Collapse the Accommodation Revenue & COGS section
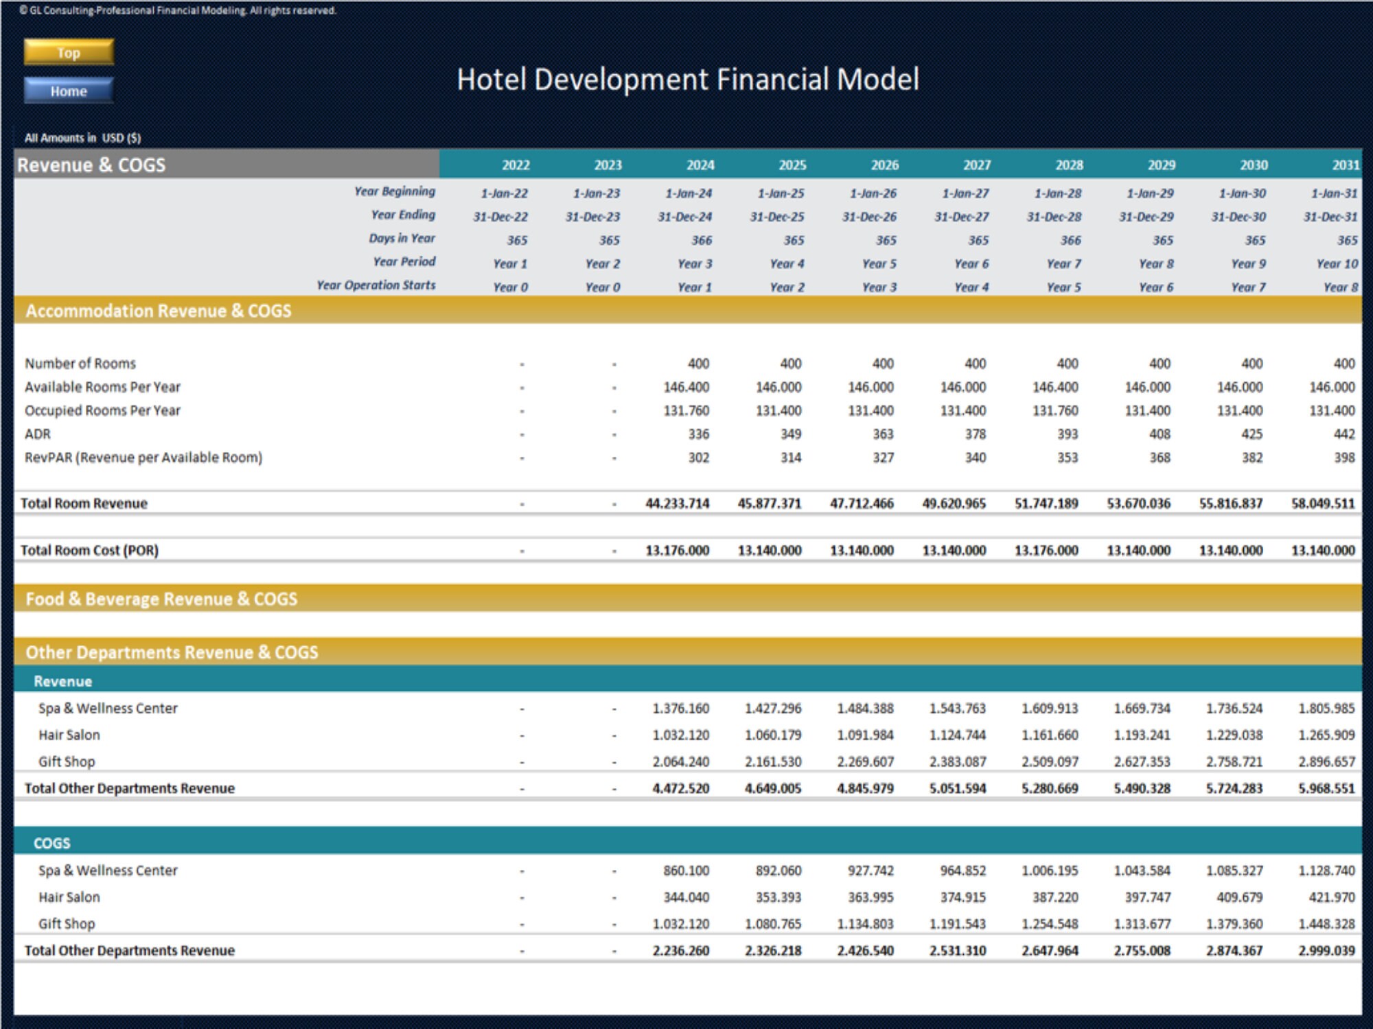1373x1029 pixels. [x=158, y=310]
